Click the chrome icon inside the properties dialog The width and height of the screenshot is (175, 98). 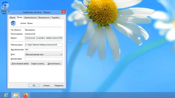point(13,23)
